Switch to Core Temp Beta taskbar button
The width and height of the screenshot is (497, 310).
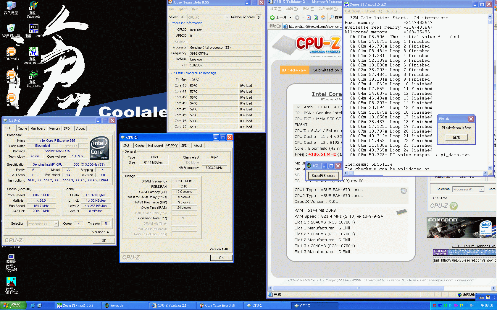(220, 306)
